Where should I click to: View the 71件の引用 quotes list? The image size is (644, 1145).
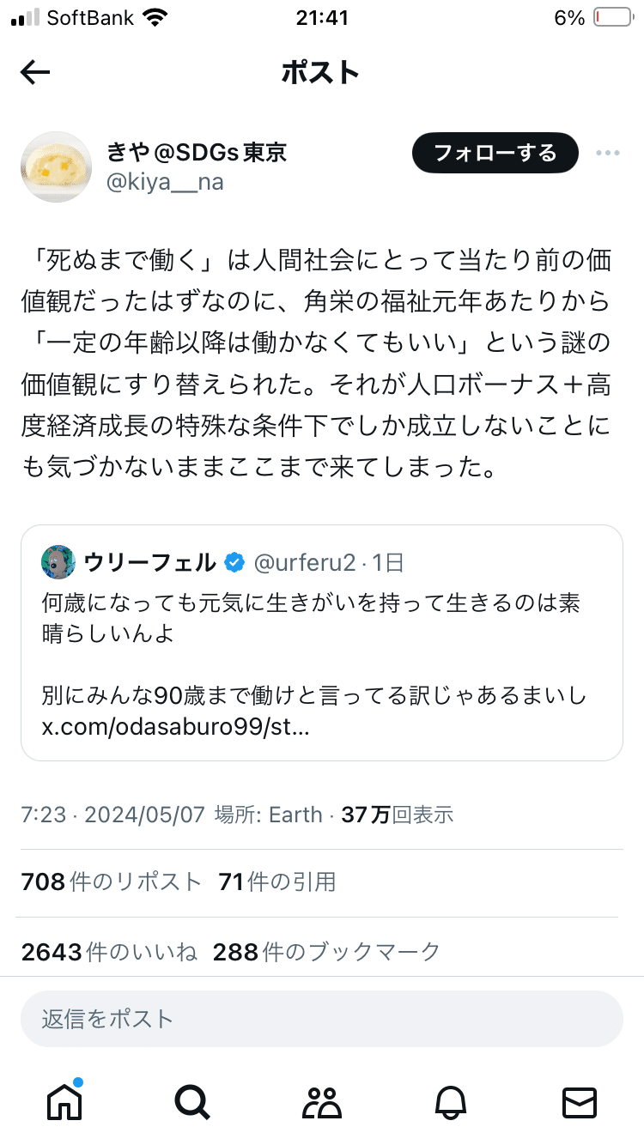277,881
